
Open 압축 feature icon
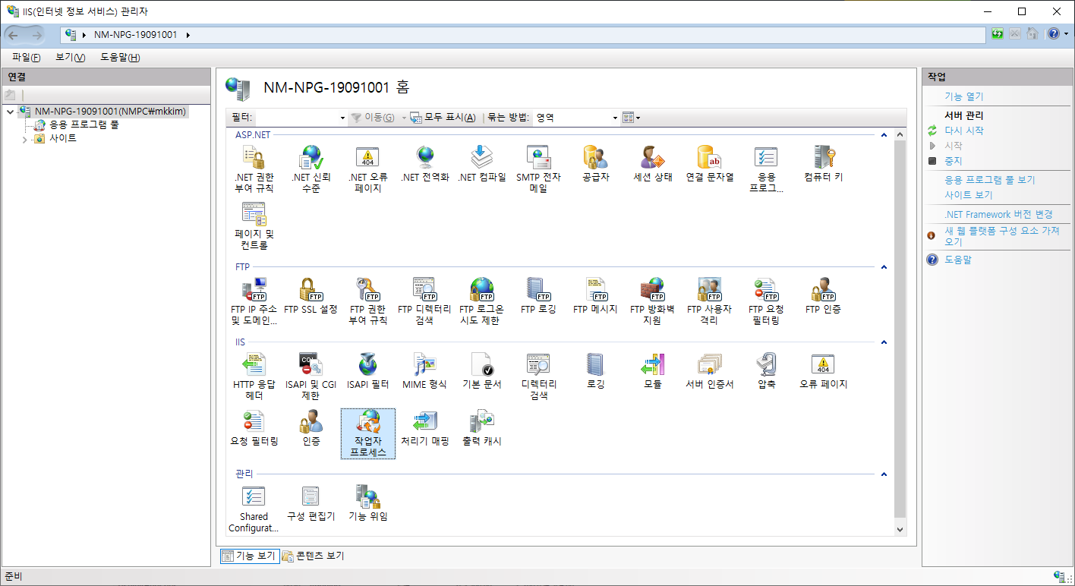(x=766, y=372)
